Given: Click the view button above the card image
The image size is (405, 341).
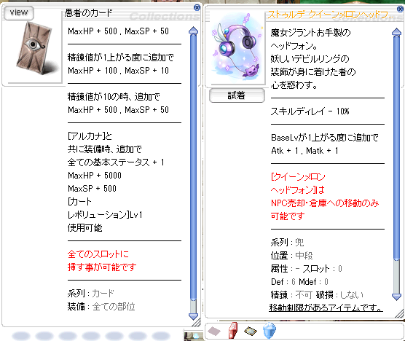Looking at the screenshot, I should (x=19, y=12).
